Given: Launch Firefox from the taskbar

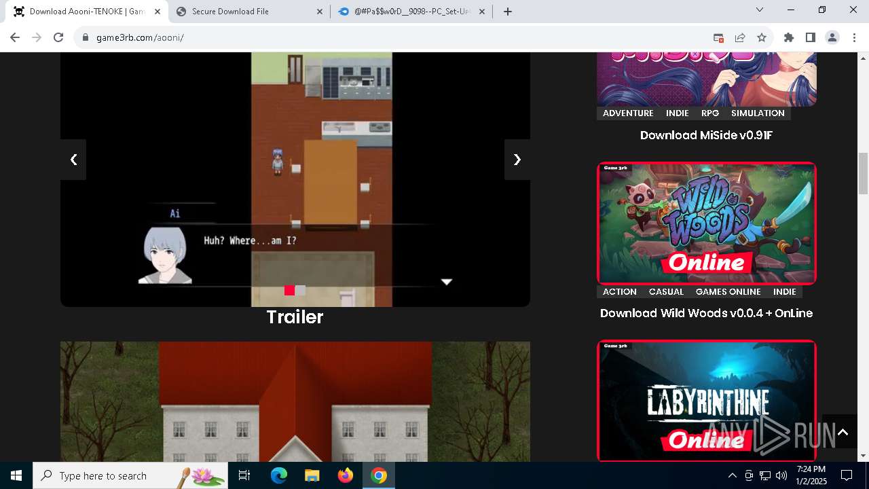Looking at the screenshot, I should [x=346, y=475].
